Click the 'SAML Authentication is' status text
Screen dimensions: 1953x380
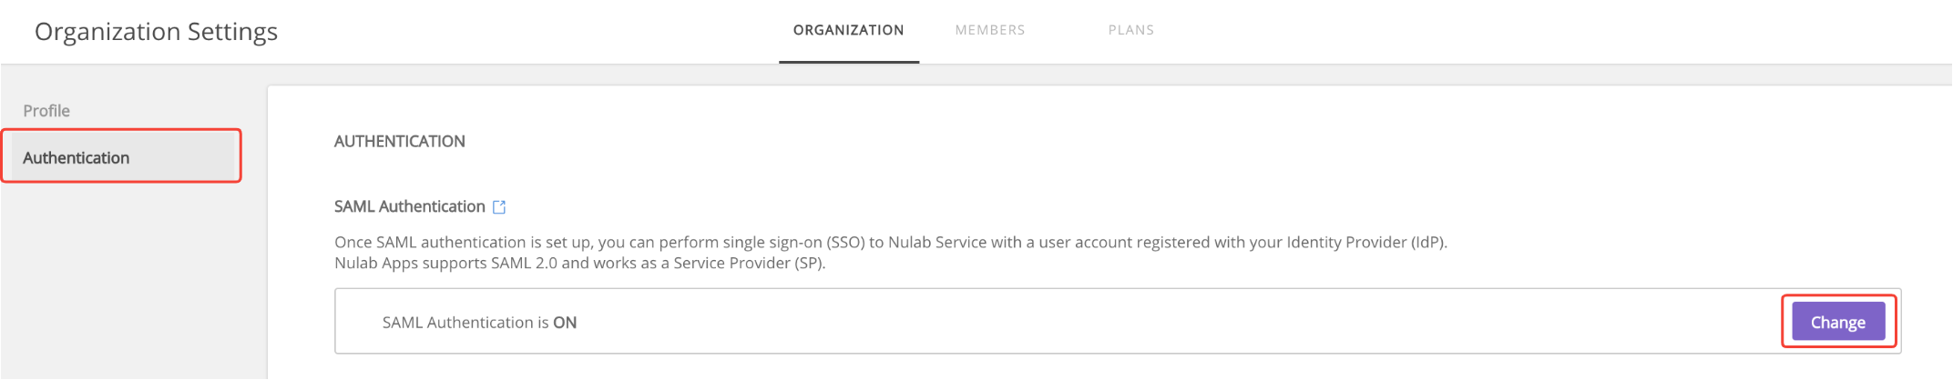click(465, 323)
